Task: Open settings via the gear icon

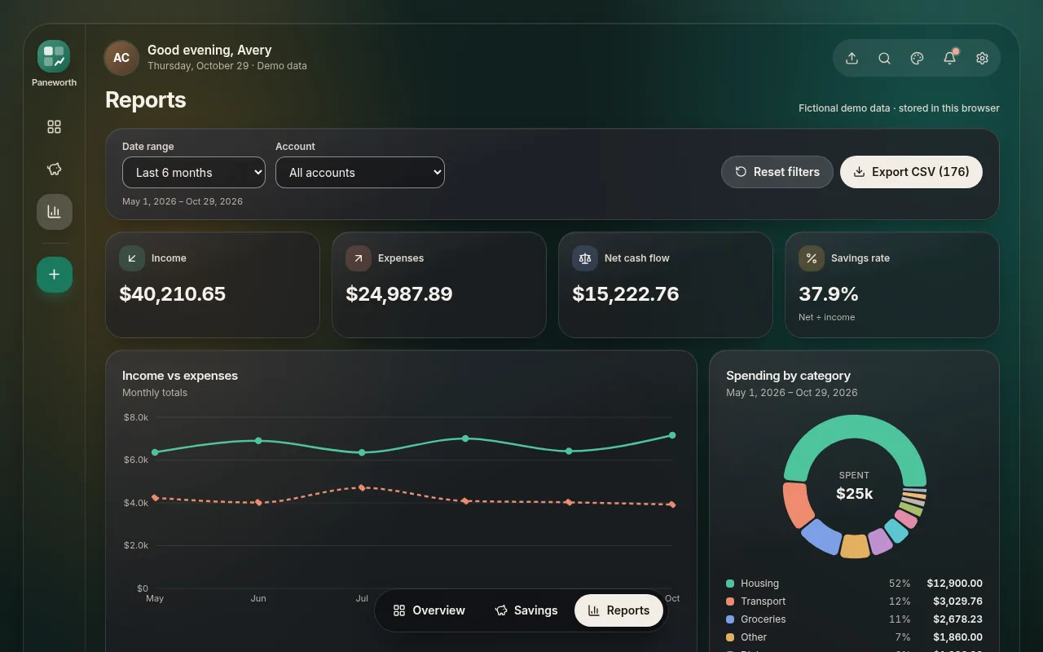Action: (982, 59)
